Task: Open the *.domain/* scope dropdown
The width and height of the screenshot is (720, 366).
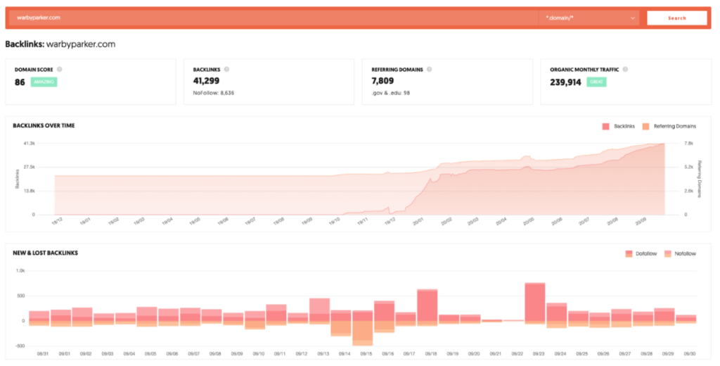Action: pyautogui.click(x=589, y=18)
